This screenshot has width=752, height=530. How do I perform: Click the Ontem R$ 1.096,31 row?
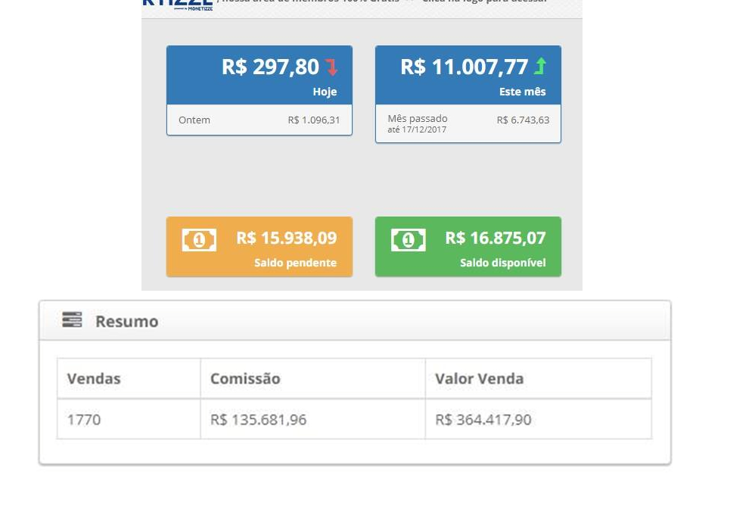[259, 120]
